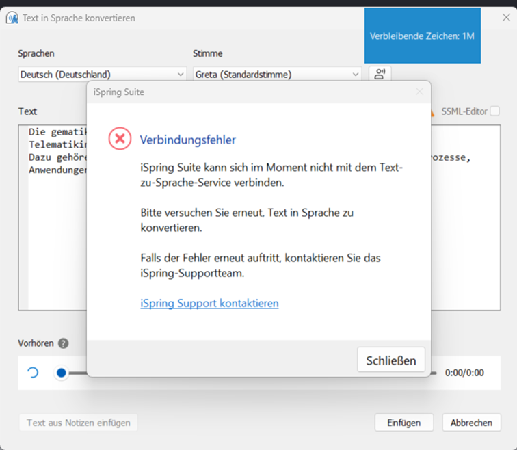Enable the SSML-Editor checkbox
The width and height of the screenshot is (517, 450).
(x=494, y=111)
